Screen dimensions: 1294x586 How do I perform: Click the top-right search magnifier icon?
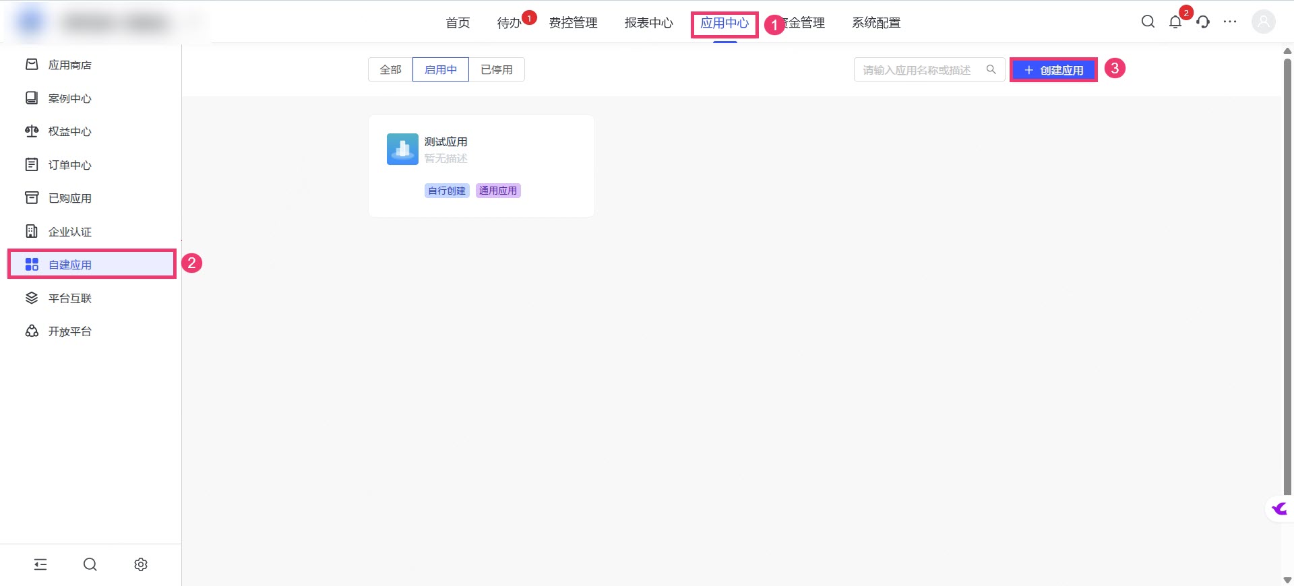[1148, 22]
